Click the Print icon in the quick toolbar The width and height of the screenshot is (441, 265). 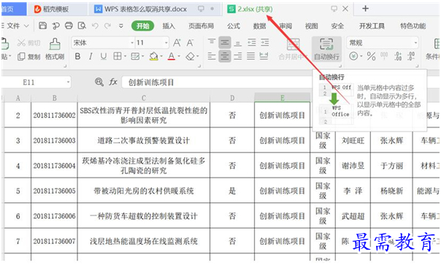click(x=69, y=25)
